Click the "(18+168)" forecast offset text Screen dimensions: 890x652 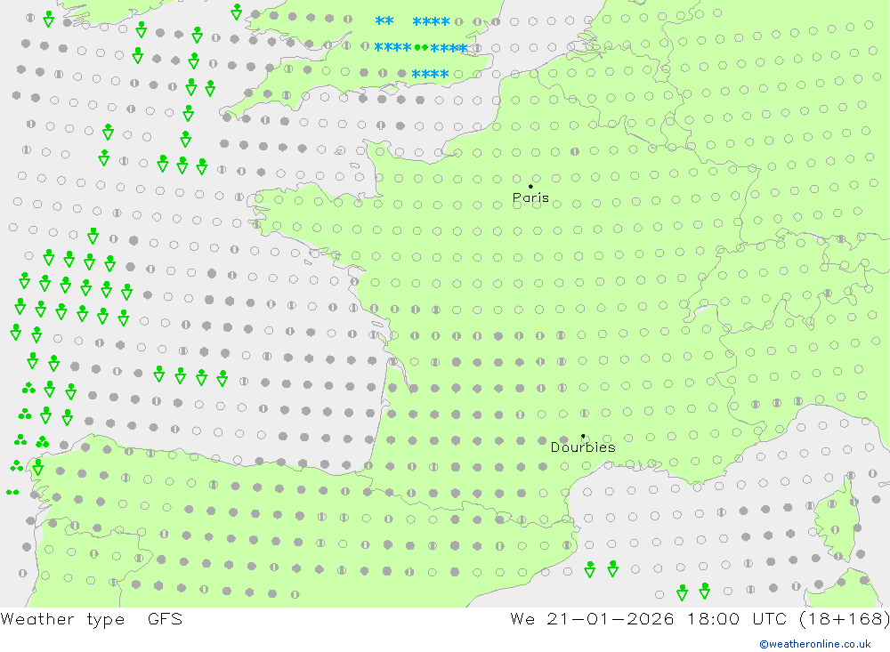tap(845, 619)
